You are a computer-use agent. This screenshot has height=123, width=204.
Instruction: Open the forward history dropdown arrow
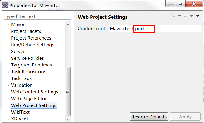[x=191, y=16]
